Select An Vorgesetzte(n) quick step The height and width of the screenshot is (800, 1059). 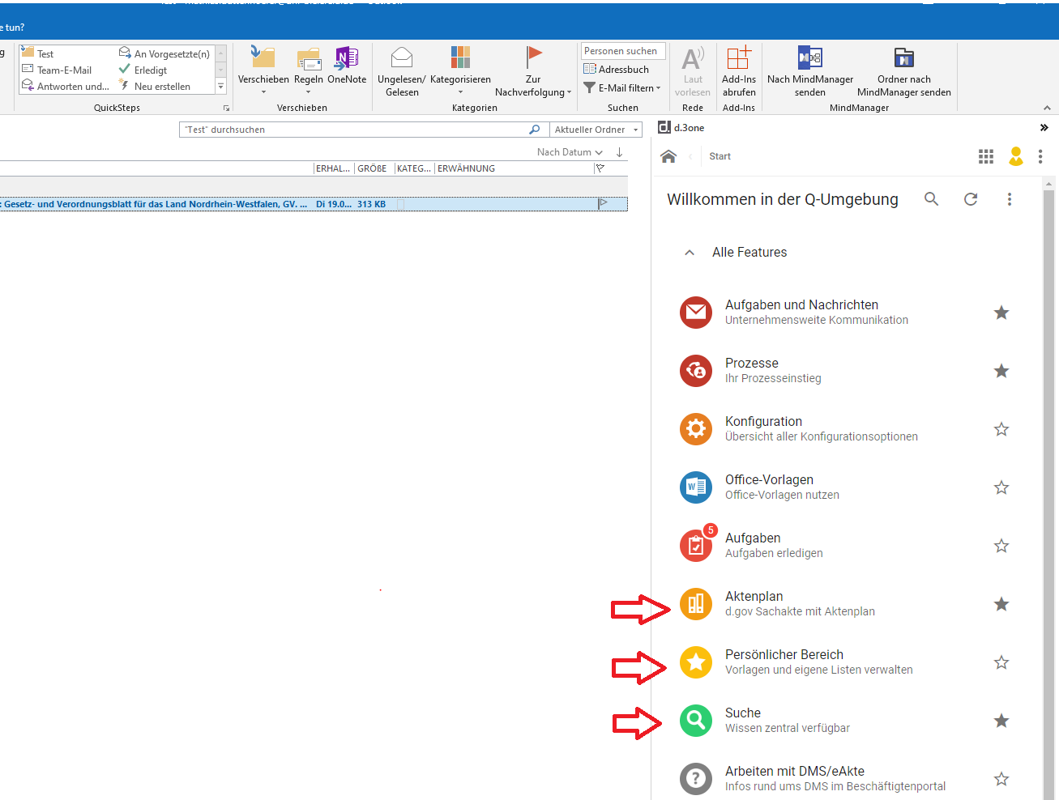pyautogui.click(x=164, y=54)
